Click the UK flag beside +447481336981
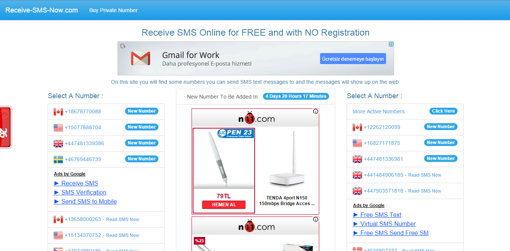 tap(357, 159)
